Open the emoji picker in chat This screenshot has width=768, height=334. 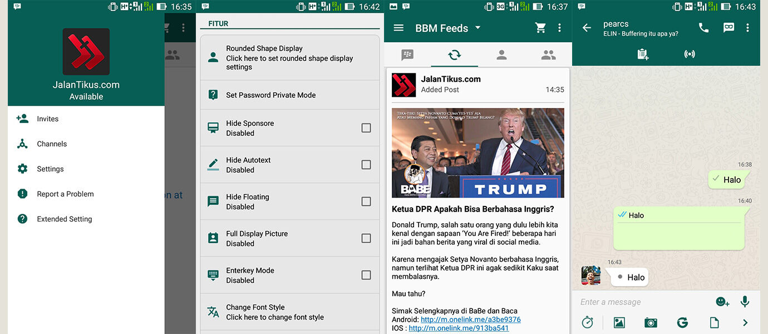tap(722, 302)
